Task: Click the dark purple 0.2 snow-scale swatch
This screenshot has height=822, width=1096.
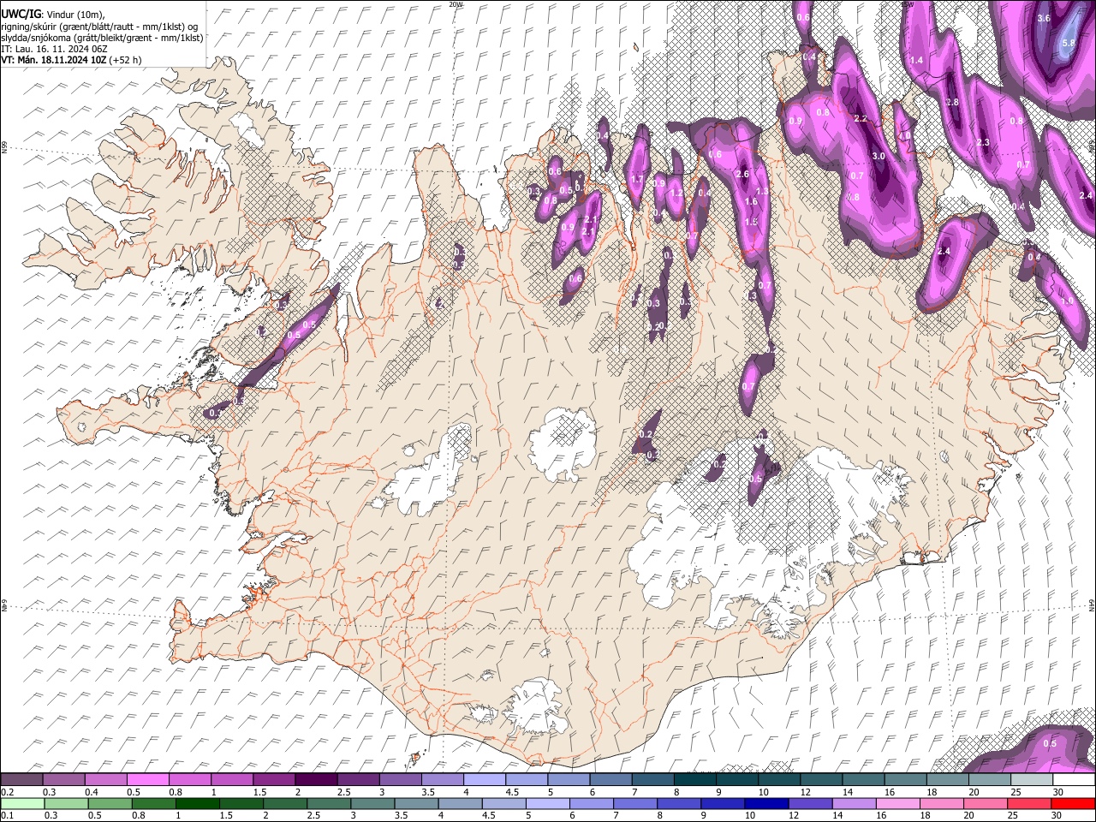Action: point(21,779)
